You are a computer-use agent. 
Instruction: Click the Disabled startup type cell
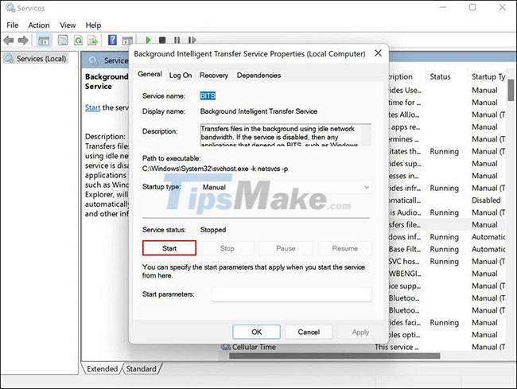(x=486, y=200)
